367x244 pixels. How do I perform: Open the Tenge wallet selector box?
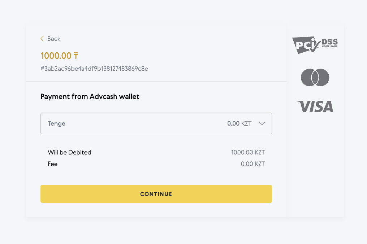[x=156, y=123]
